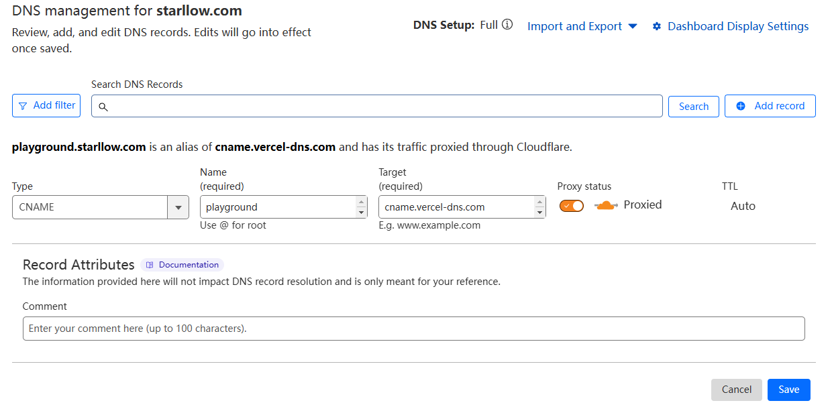The width and height of the screenshot is (832, 407).
Task: Click the Dashboard Display Settings gear icon
Action: pos(657,27)
